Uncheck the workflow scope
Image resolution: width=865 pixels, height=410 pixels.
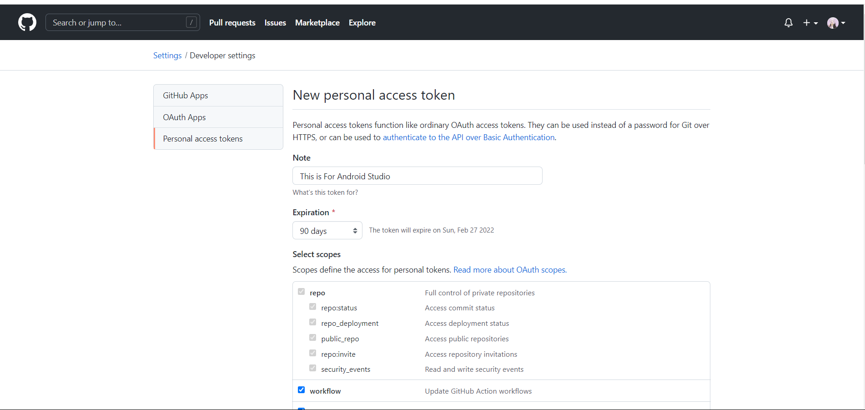pos(301,390)
